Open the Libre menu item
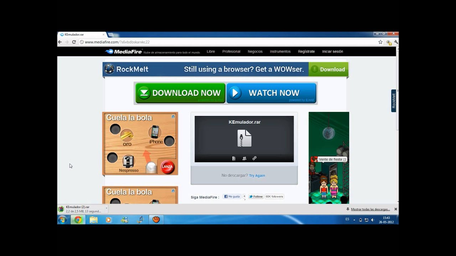 click(x=211, y=52)
